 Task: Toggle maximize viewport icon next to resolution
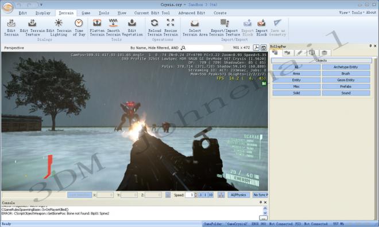(264, 48)
